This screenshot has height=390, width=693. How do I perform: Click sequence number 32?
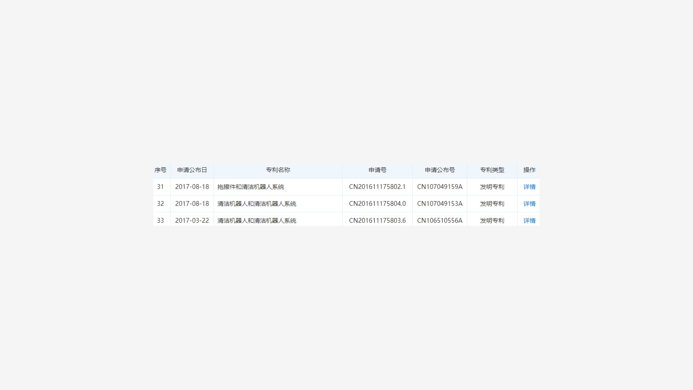(160, 204)
